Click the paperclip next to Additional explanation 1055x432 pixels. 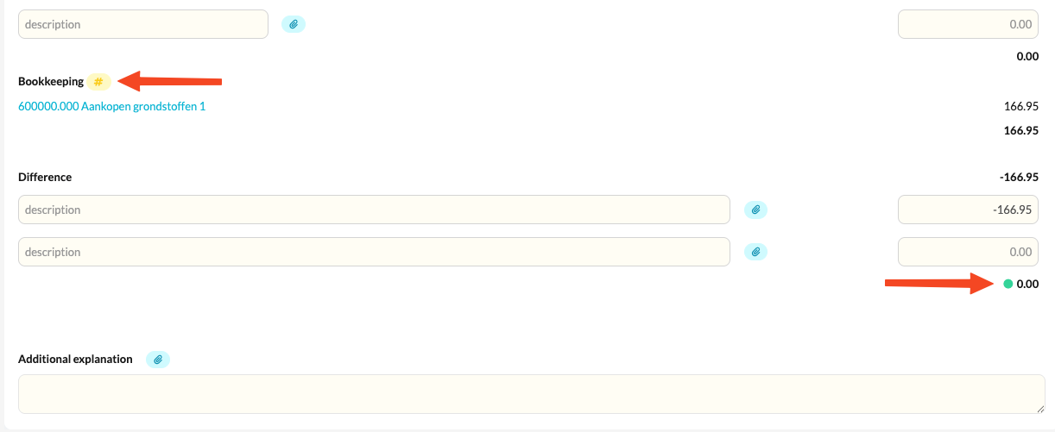click(157, 360)
